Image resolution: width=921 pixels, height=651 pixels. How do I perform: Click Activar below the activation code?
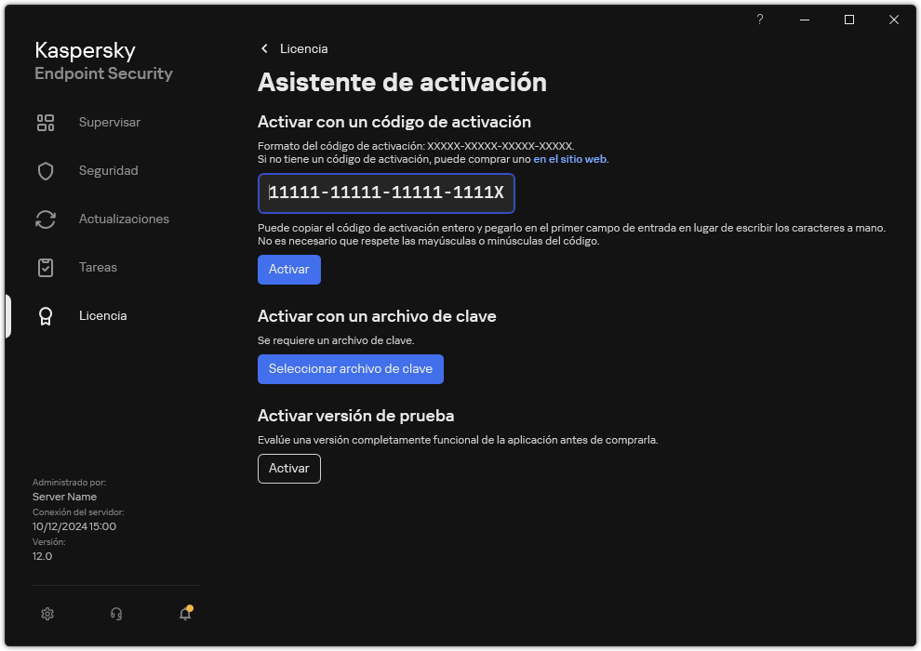click(x=288, y=269)
